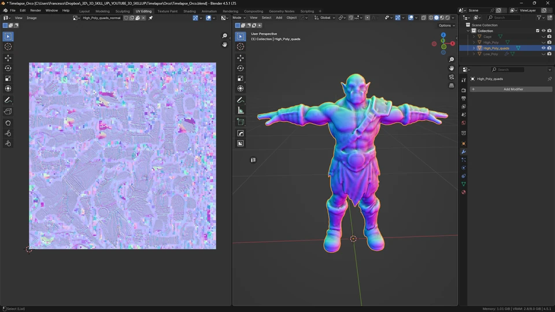Toggle pin icon in Properties panel header
The image size is (555, 312).
pyautogui.click(x=549, y=79)
